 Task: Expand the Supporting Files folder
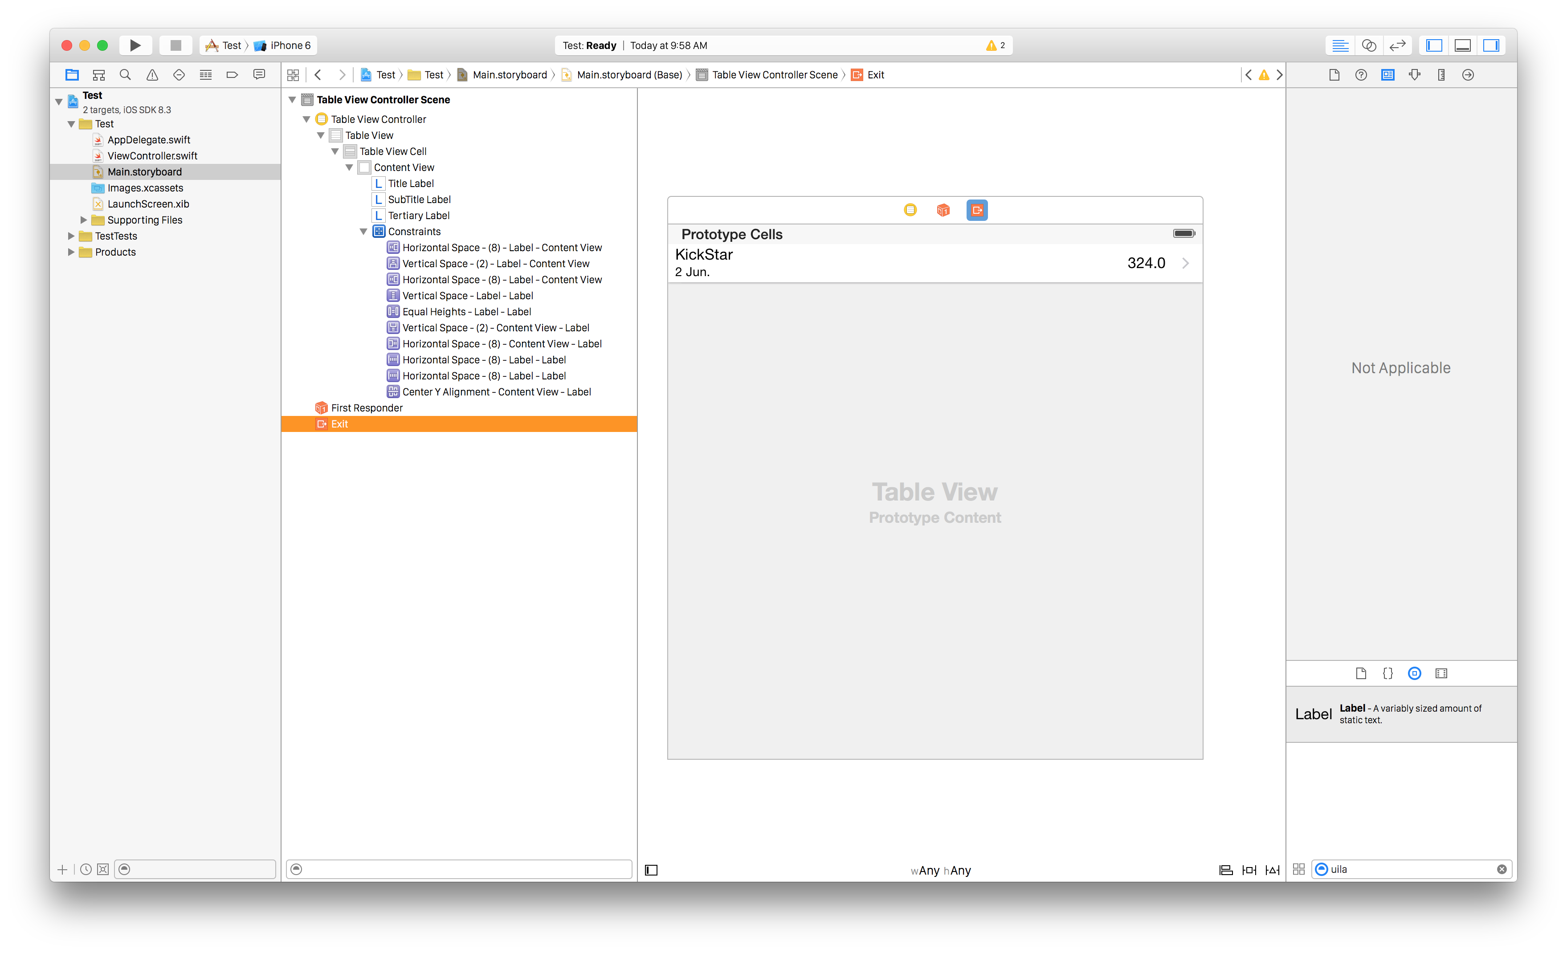click(83, 220)
